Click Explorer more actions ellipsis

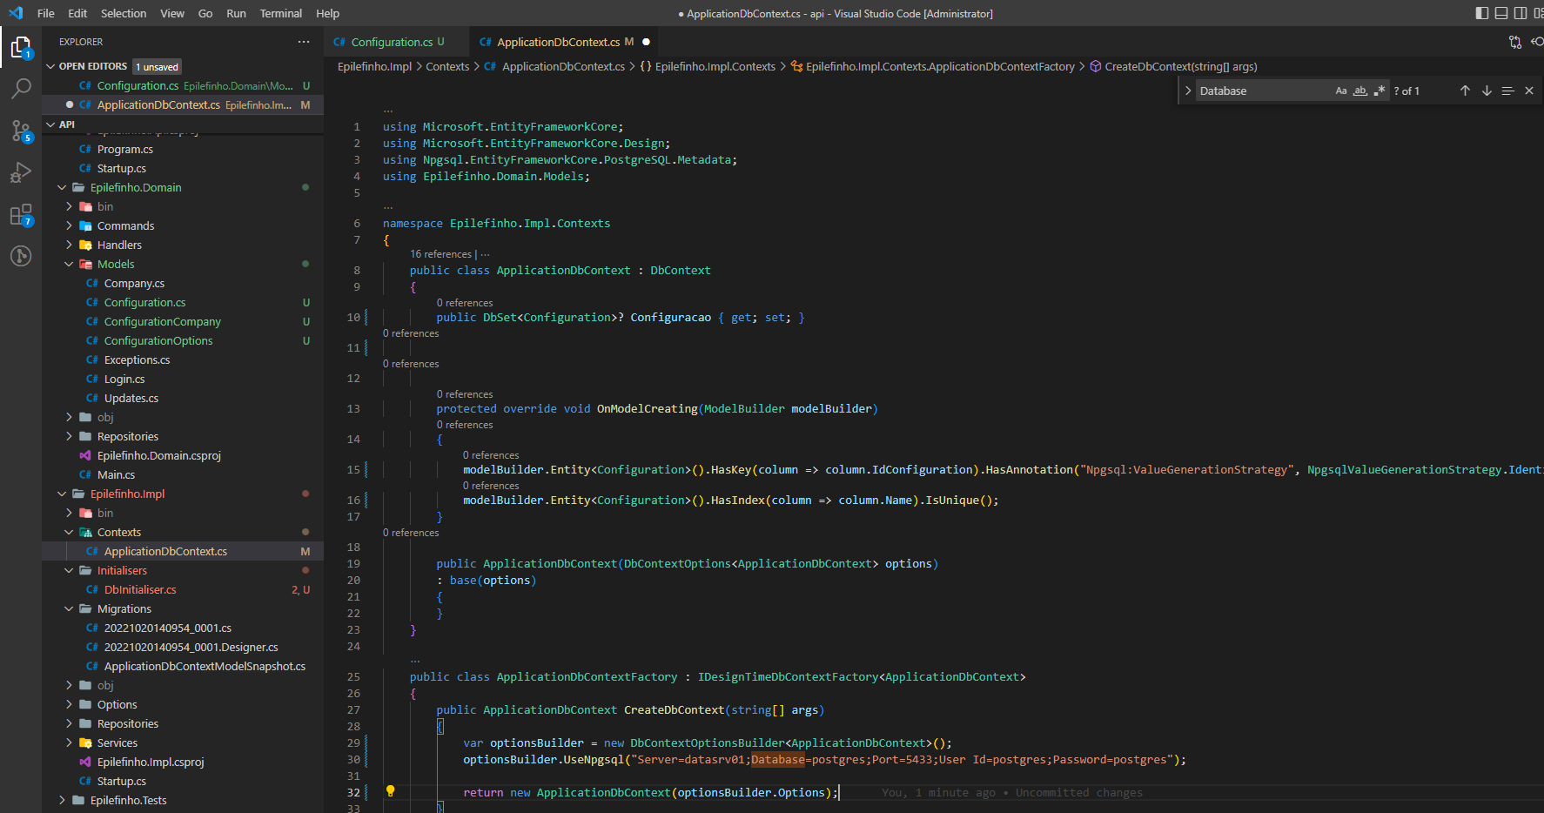coord(303,42)
